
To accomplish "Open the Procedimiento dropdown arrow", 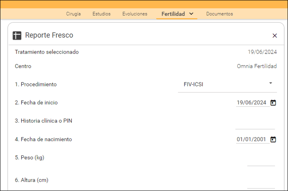I will [270, 83].
